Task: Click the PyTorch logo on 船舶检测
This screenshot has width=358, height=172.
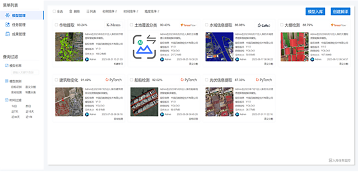Action: [189, 80]
